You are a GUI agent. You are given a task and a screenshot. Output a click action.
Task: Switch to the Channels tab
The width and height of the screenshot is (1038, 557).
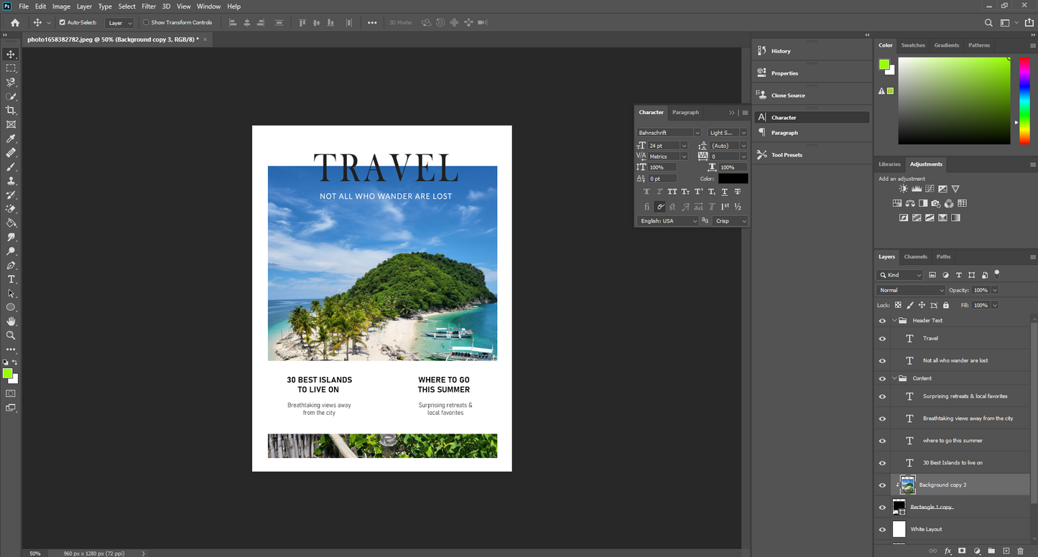(x=915, y=256)
